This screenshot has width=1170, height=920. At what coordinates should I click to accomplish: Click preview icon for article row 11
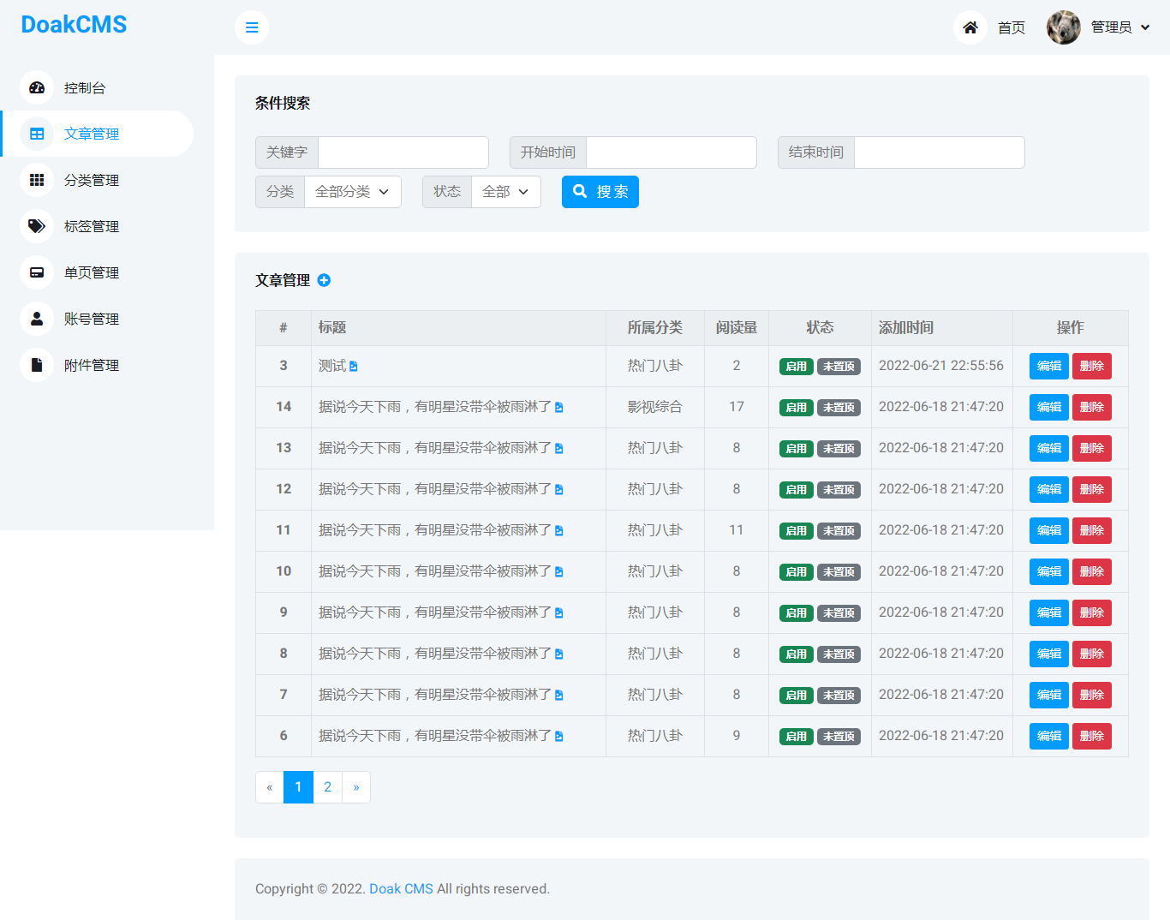point(559,531)
